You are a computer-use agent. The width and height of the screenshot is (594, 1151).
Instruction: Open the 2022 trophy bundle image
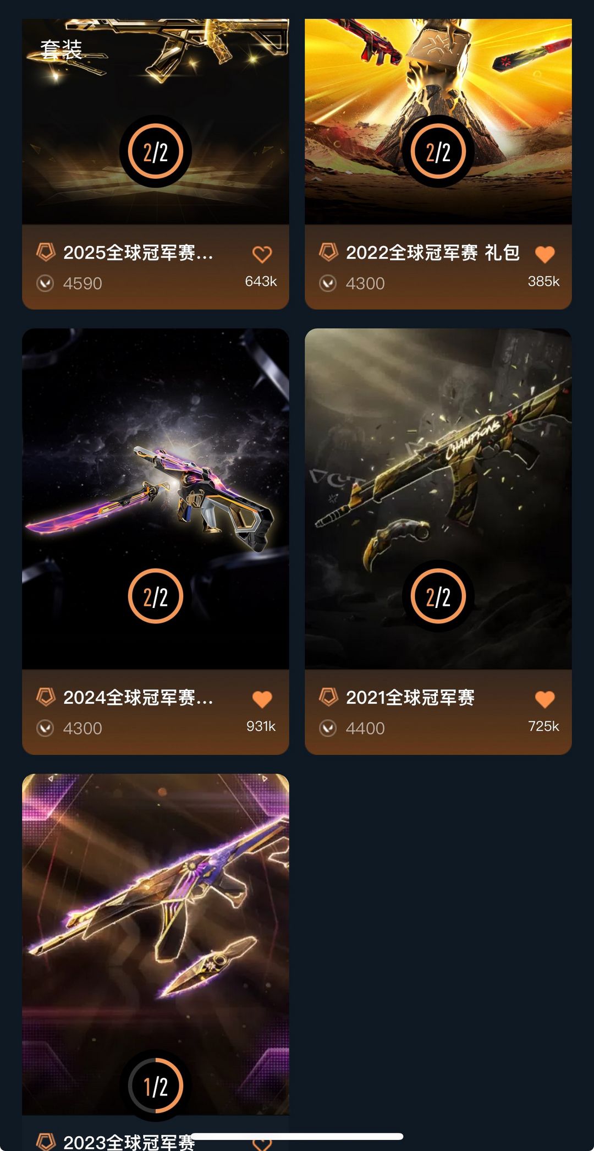438,122
